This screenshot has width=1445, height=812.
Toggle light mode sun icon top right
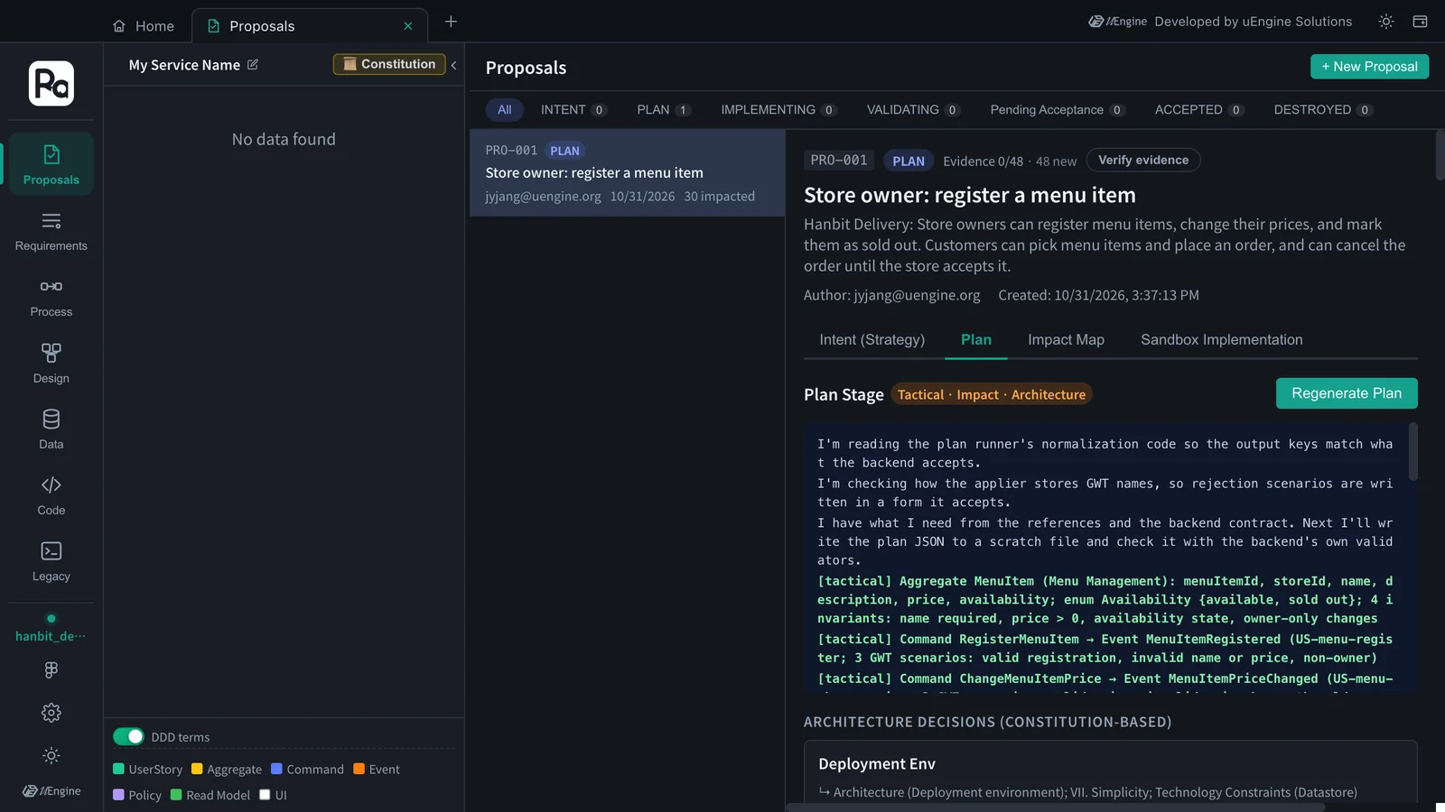[x=1386, y=22]
